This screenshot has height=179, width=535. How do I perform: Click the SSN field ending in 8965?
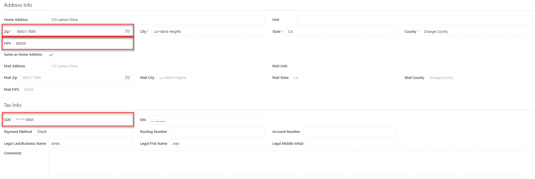click(73, 120)
